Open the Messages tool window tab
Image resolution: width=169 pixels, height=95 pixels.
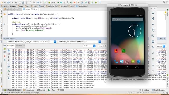click(x=29, y=90)
